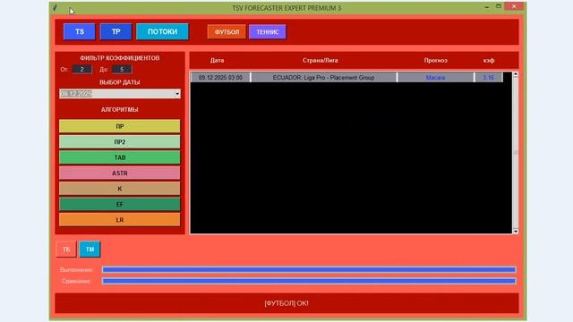
Task: Click the date combo box text field
Action: [116, 94]
